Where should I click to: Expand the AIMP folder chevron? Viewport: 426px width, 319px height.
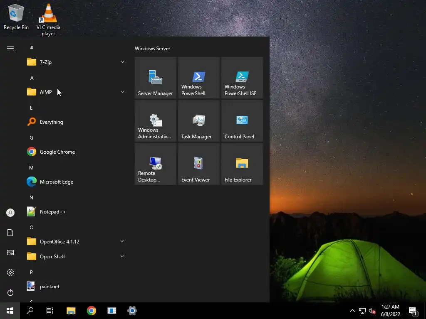tap(122, 92)
